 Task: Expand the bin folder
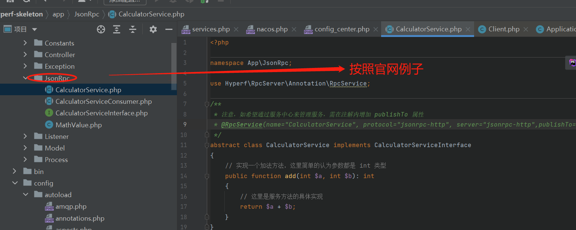pos(15,171)
